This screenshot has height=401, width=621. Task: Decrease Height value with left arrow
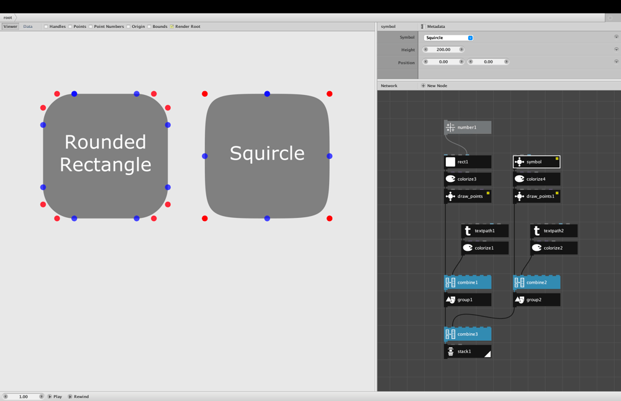point(426,50)
